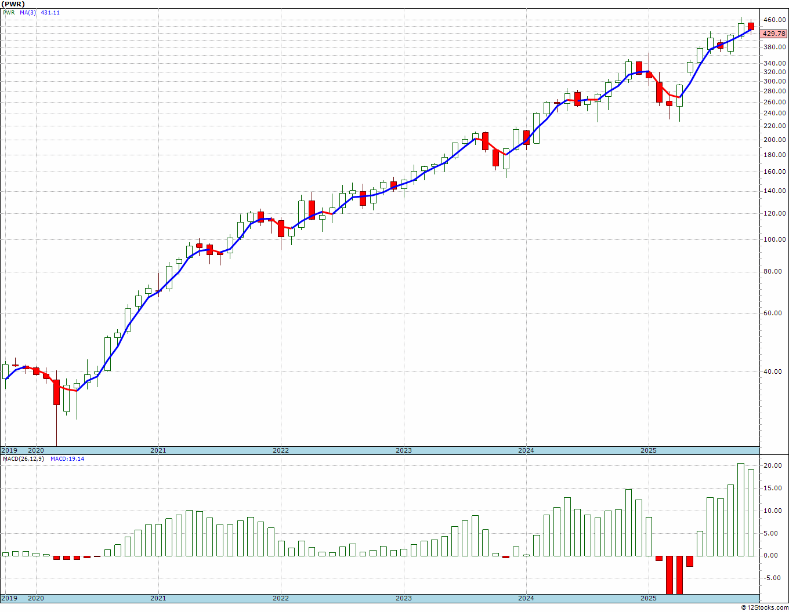Click 2019 on the MACD panel time axis

(9, 598)
